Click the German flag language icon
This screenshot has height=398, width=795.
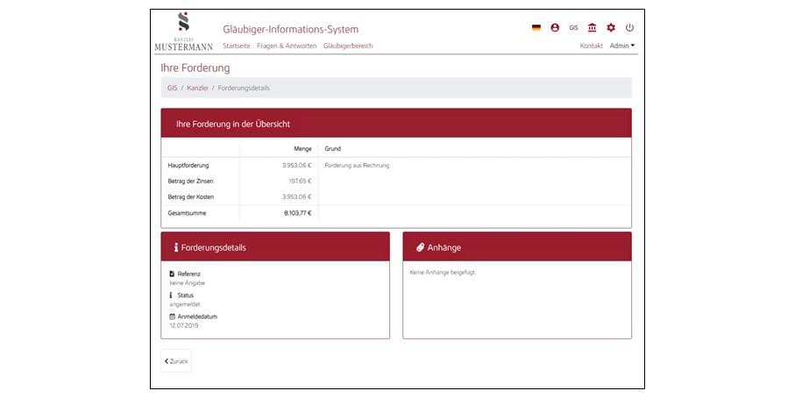click(x=536, y=28)
